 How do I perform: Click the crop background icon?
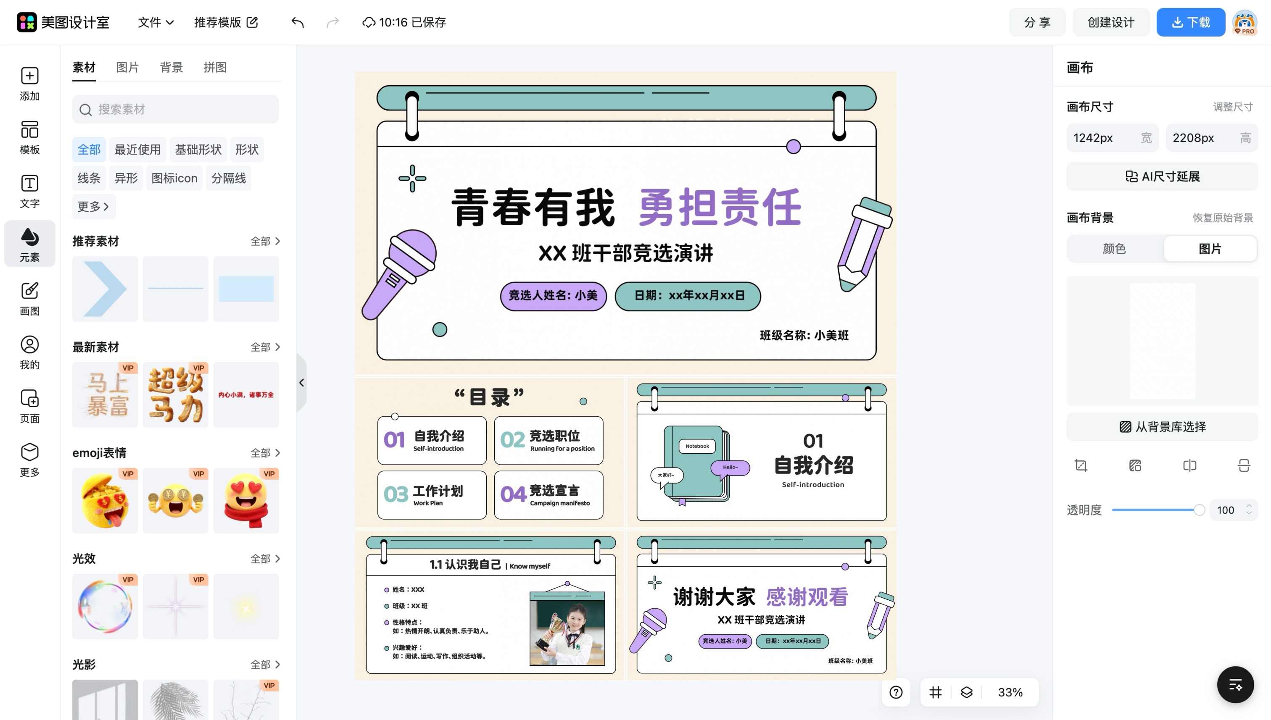point(1081,465)
